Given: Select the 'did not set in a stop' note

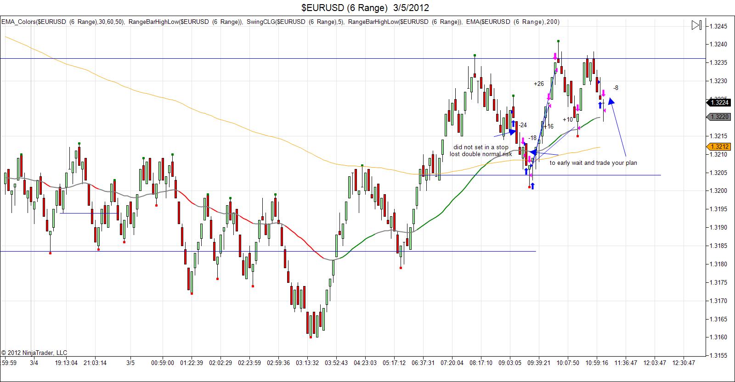Looking at the screenshot, I should 481,147.
